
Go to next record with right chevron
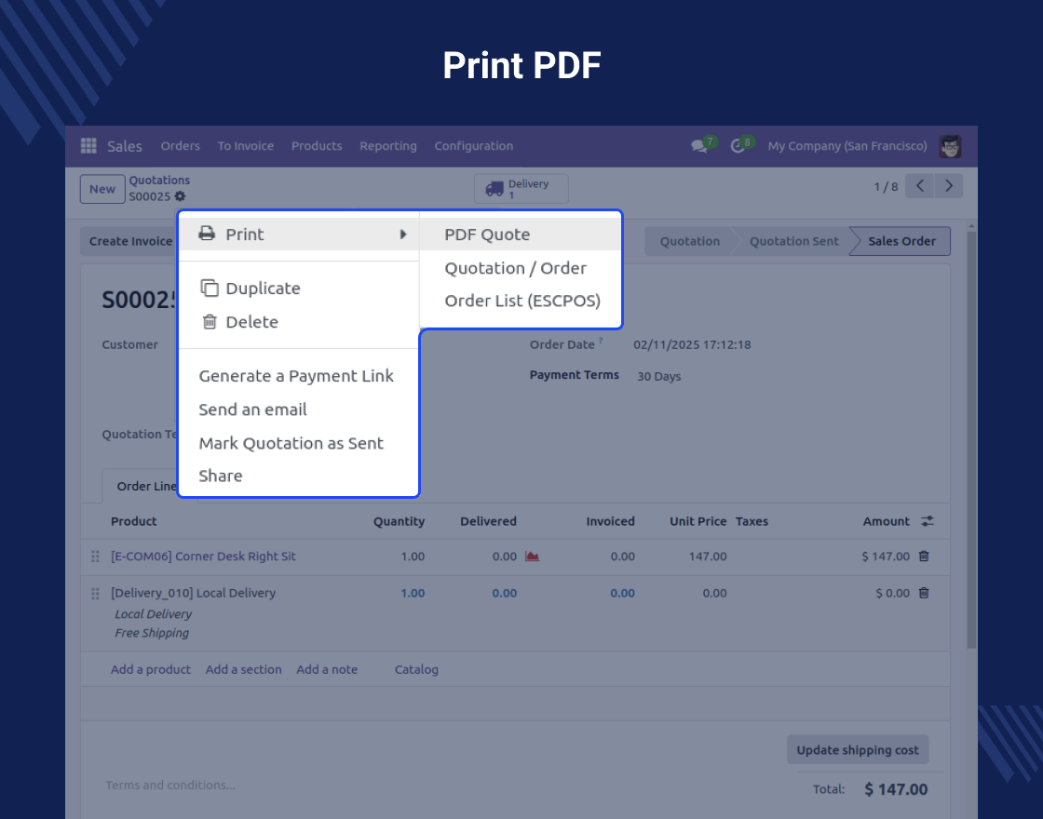click(x=948, y=185)
